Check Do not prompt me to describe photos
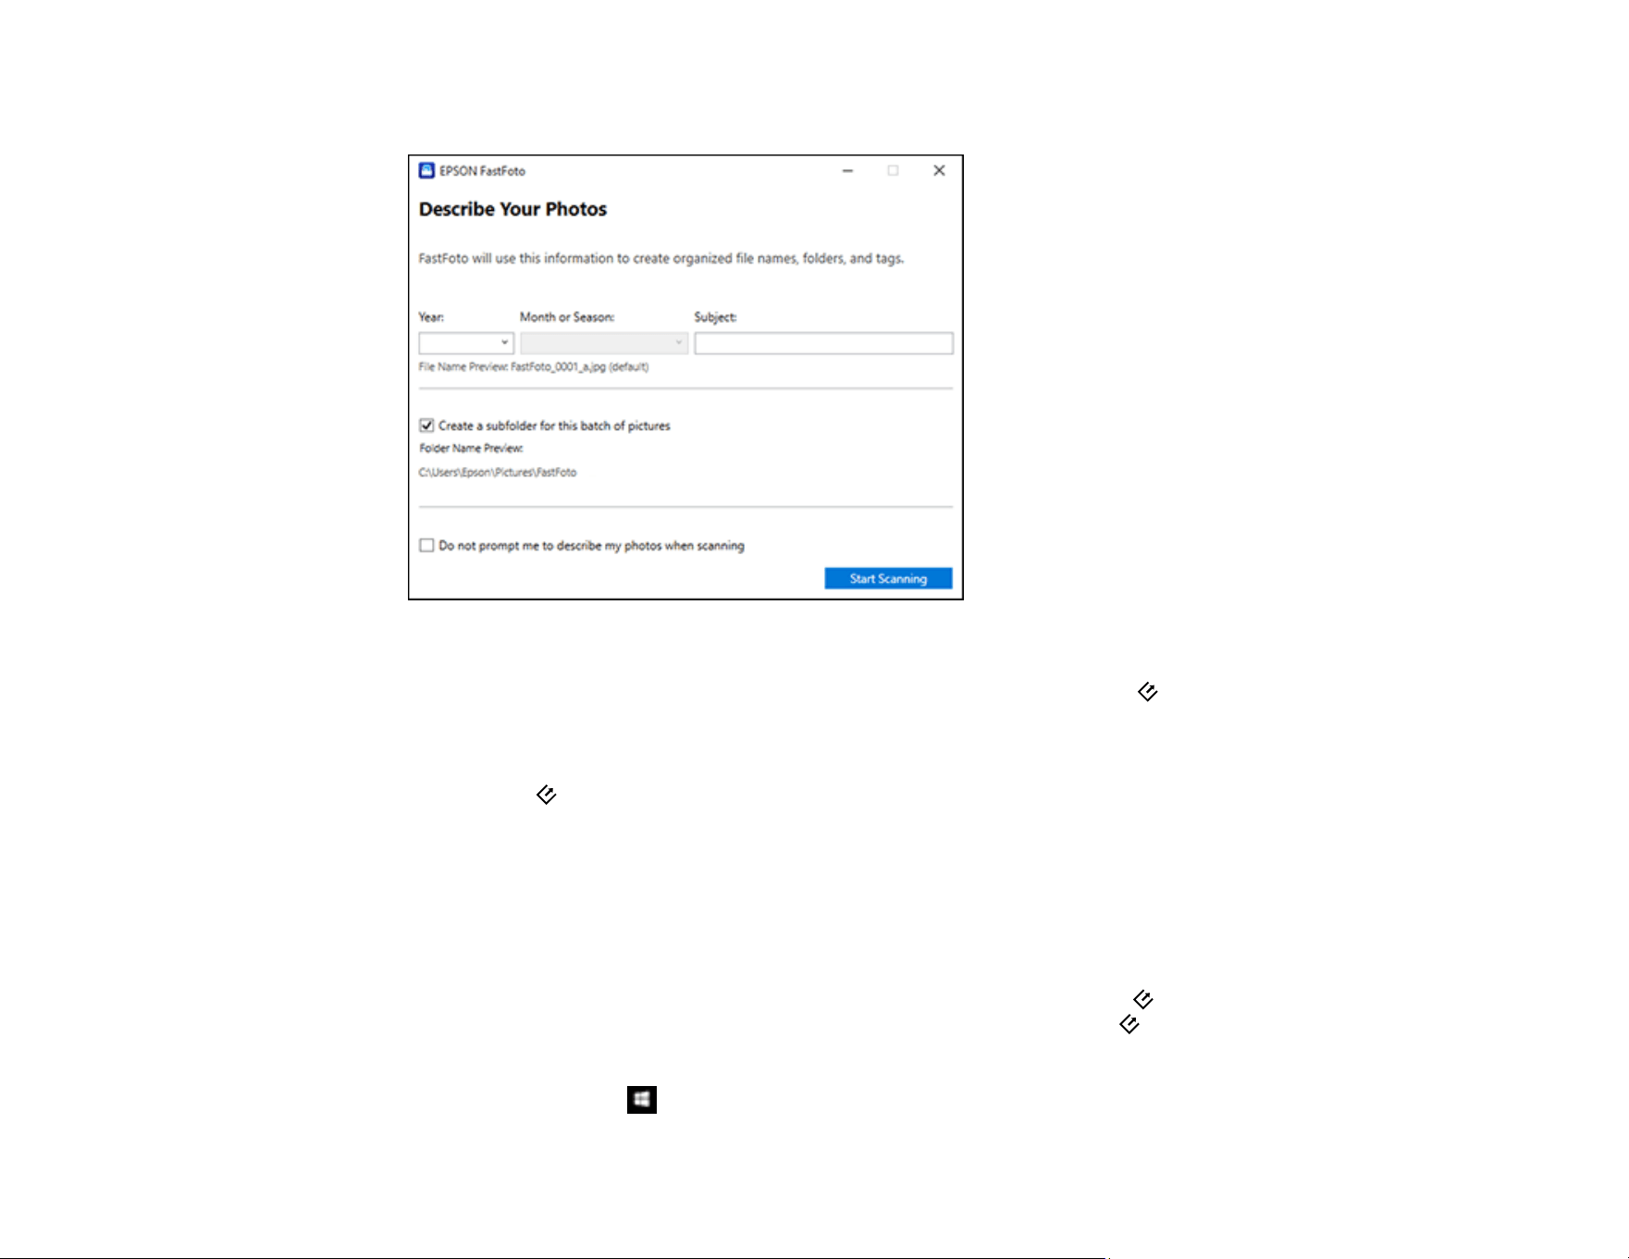Image resolution: width=1629 pixels, height=1259 pixels. pos(426,546)
